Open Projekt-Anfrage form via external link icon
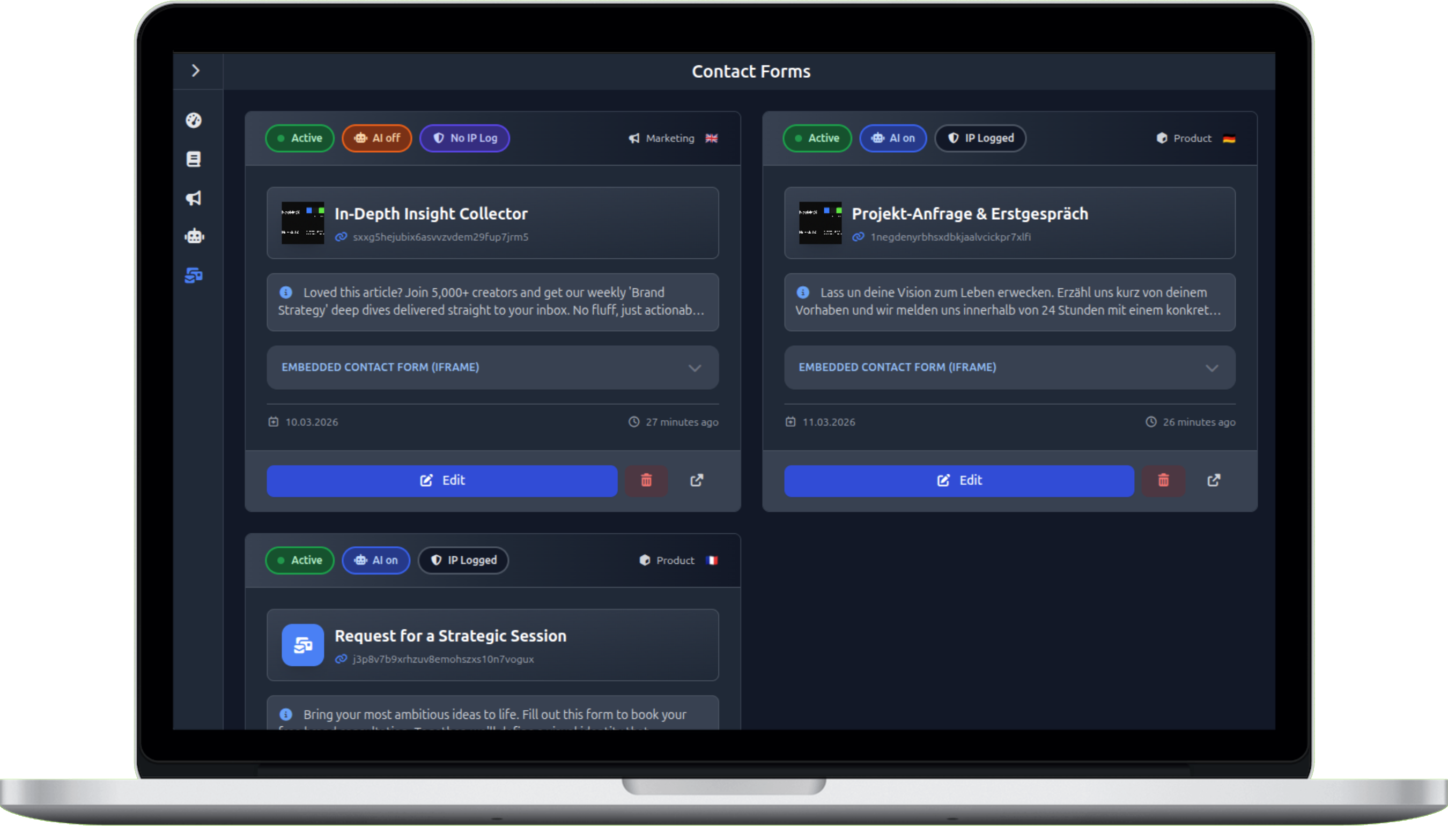The image size is (1448, 826). (x=1214, y=480)
